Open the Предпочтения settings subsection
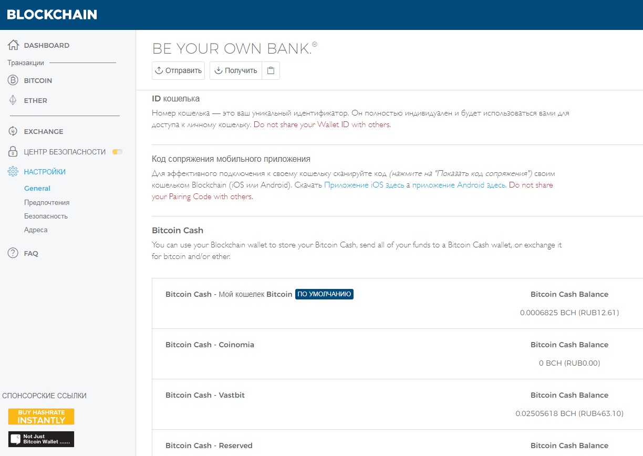The image size is (643, 456). [47, 202]
